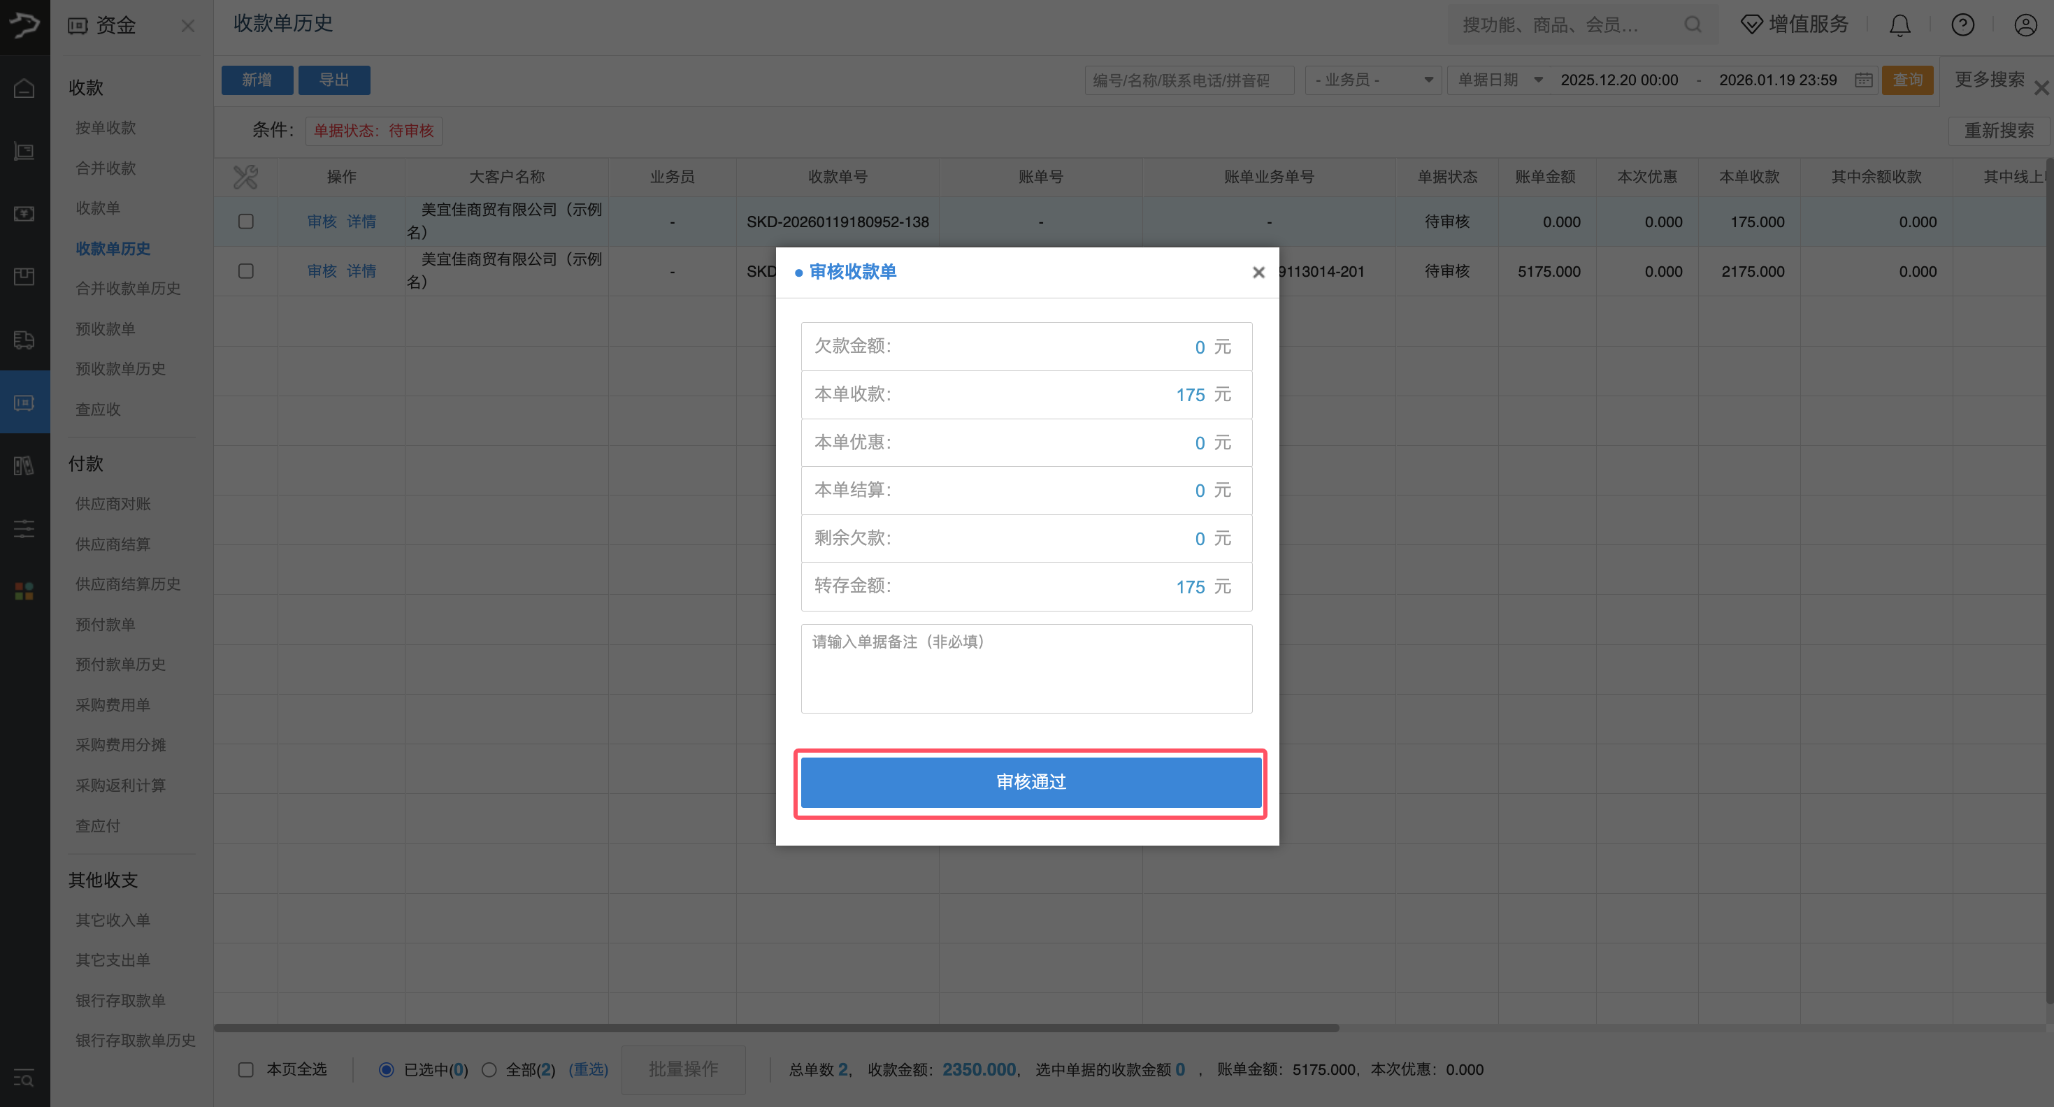Click the delivery truck sidebar icon
This screenshot has width=2054, height=1107.
24,340
